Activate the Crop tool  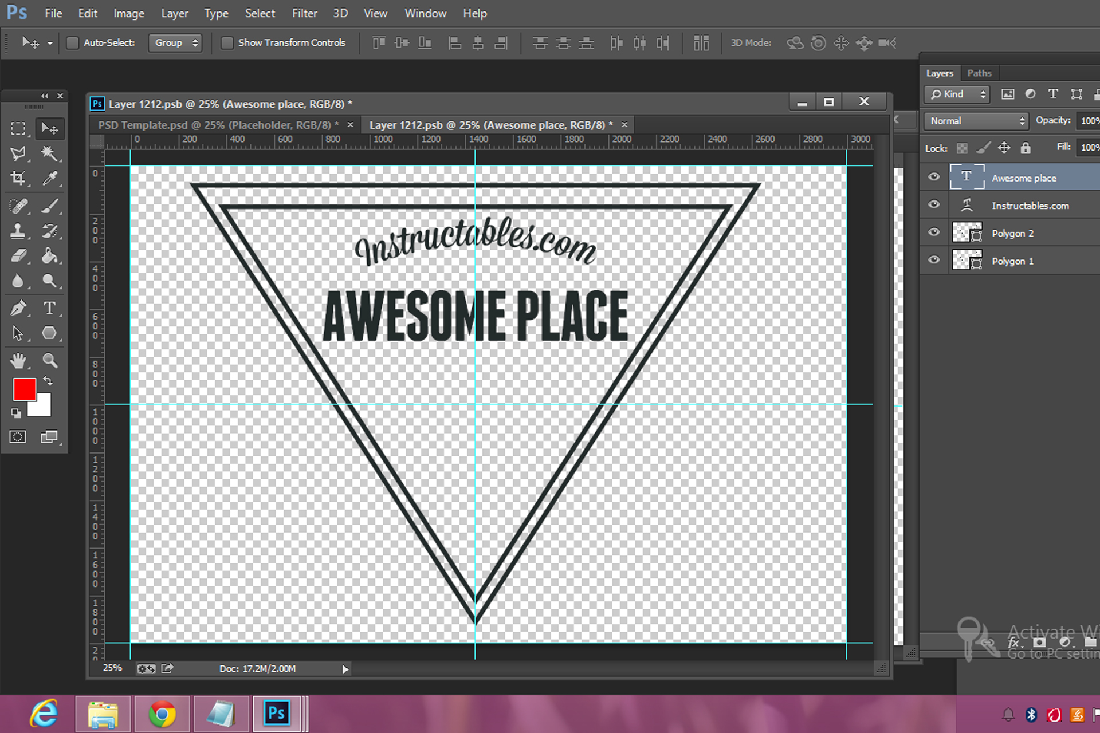pyautogui.click(x=18, y=179)
